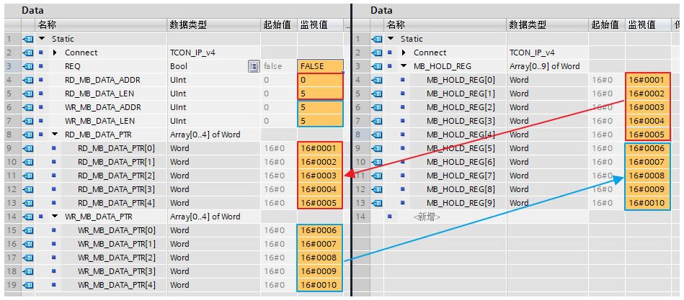Click Array[0..4] of Word type of WR_MB_DATA_PTR

click(x=205, y=217)
